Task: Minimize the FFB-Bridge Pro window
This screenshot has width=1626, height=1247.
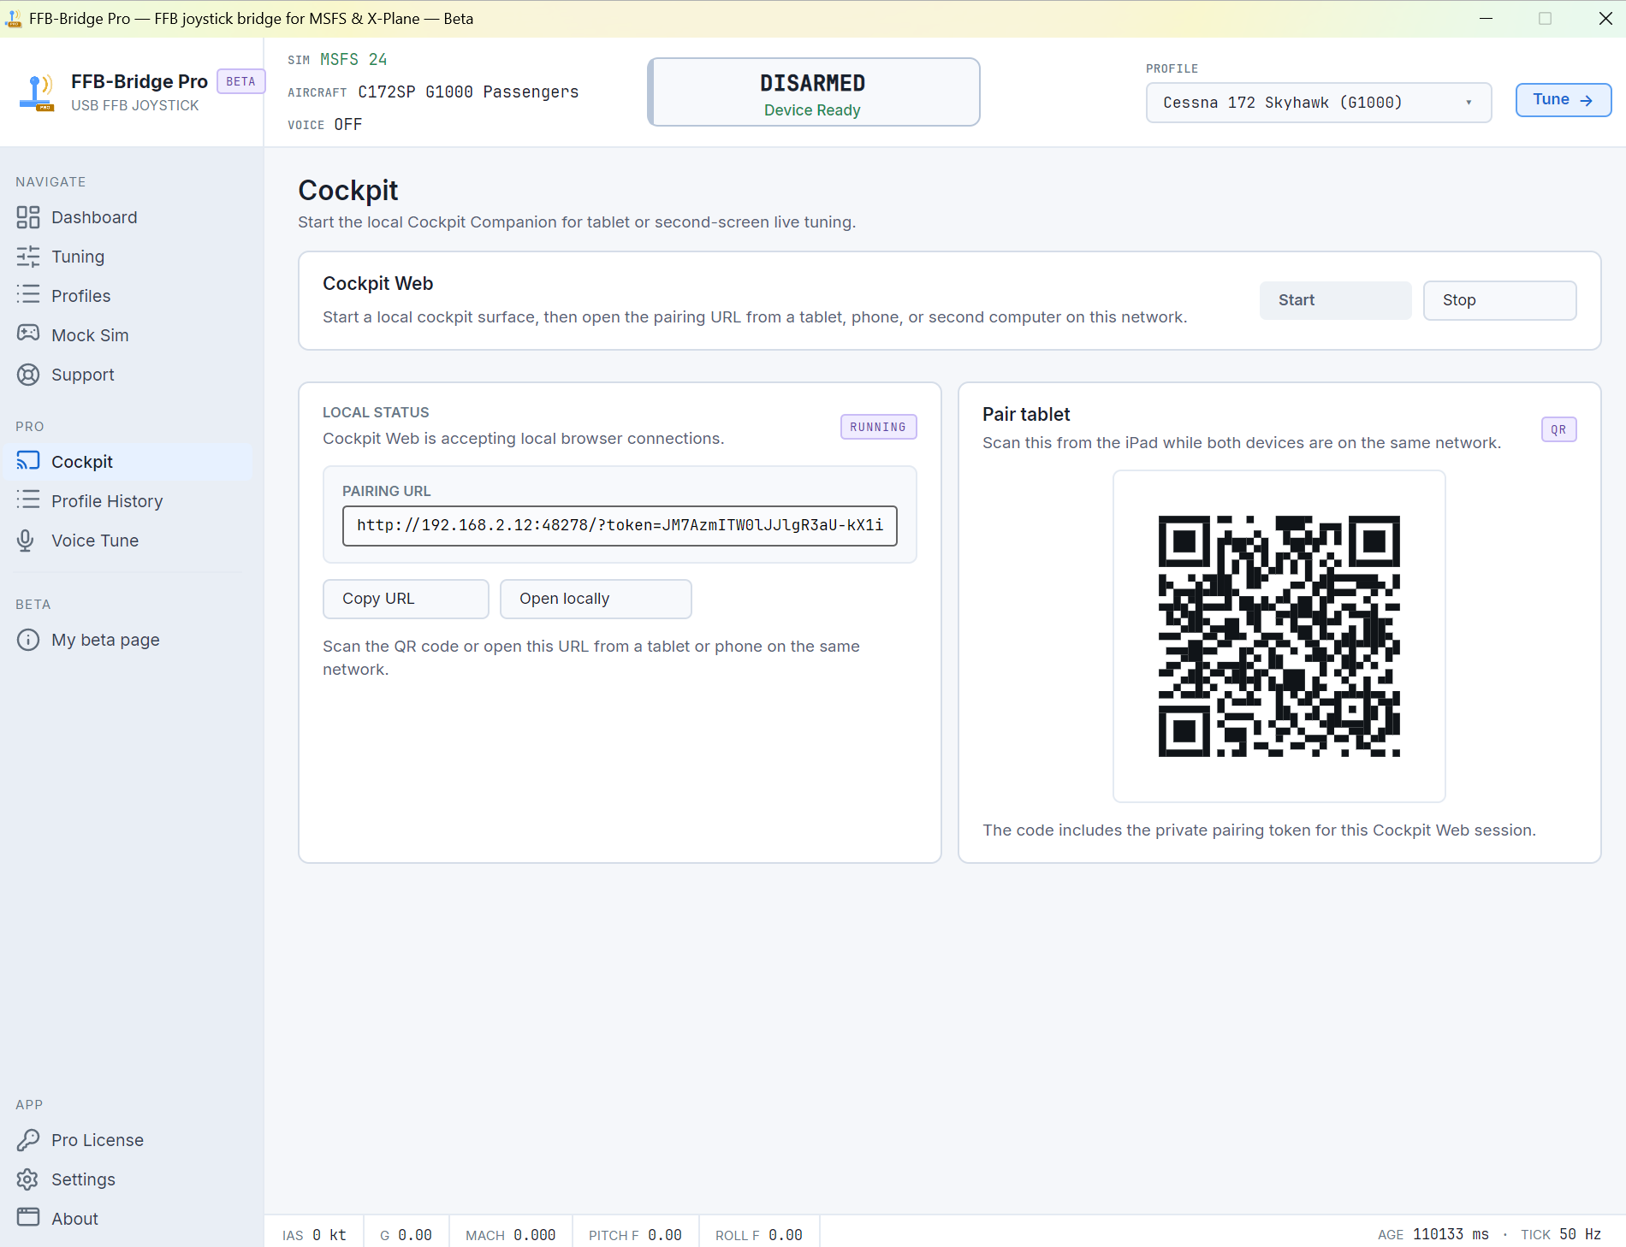Action: [1487, 18]
